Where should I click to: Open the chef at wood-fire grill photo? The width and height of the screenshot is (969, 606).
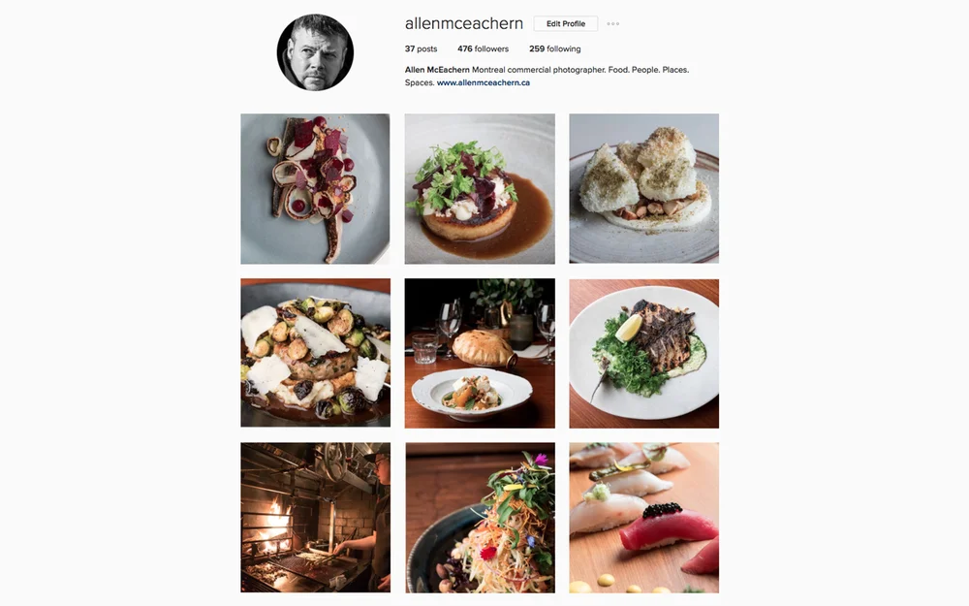coord(315,518)
